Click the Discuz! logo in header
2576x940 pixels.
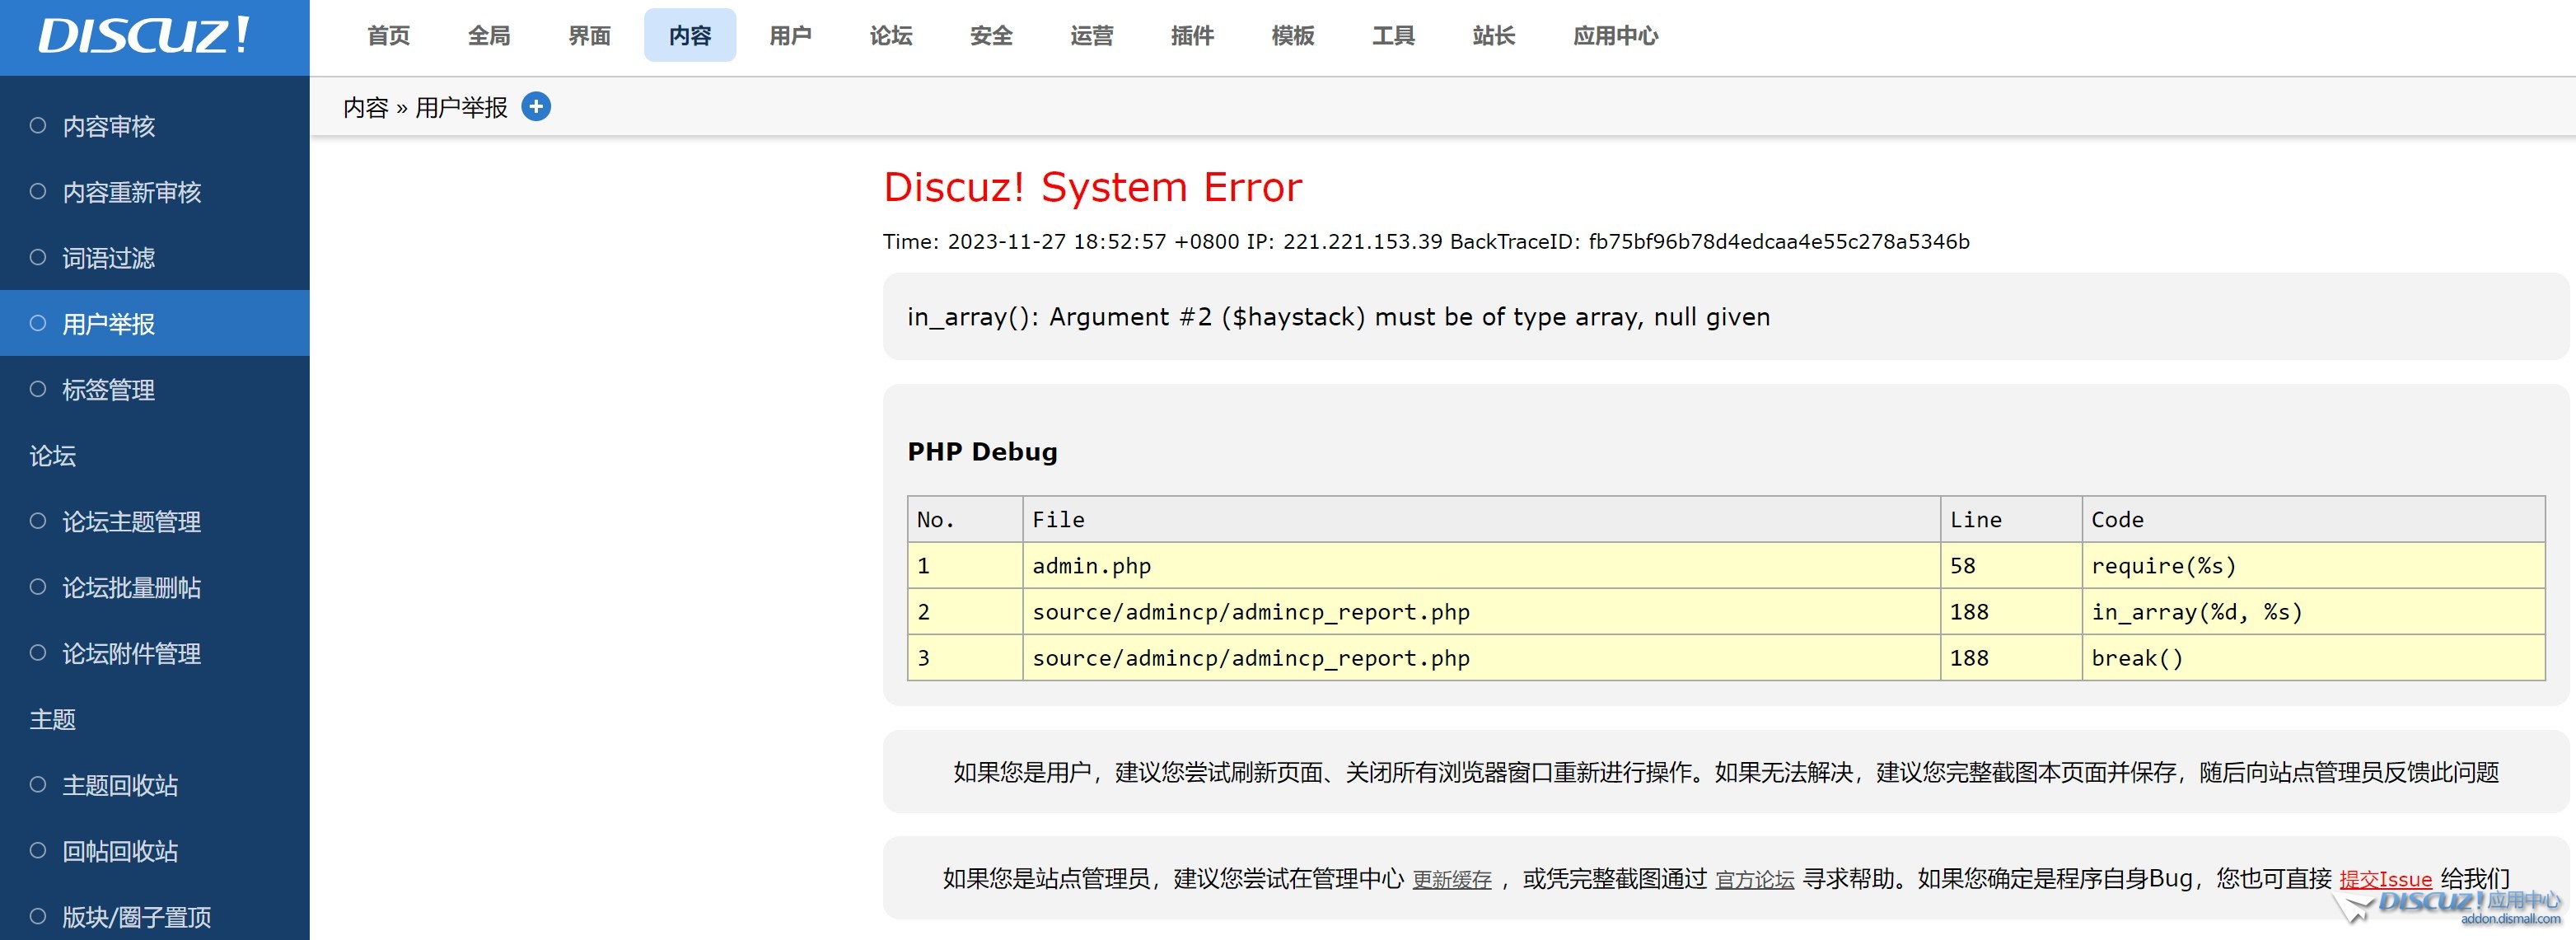click(144, 36)
